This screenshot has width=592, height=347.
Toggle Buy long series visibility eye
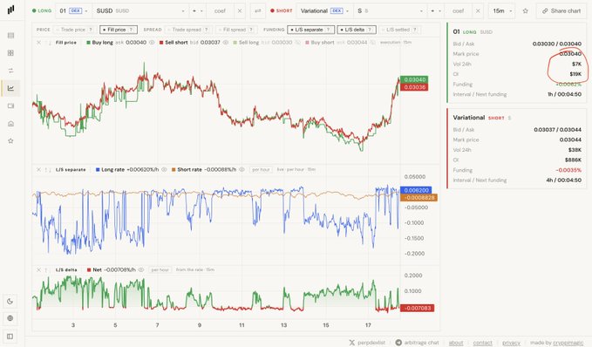[x=152, y=43]
